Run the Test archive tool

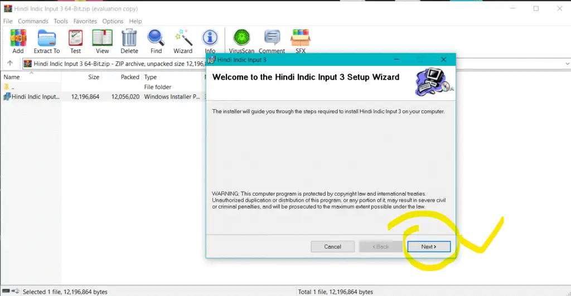click(x=75, y=41)
